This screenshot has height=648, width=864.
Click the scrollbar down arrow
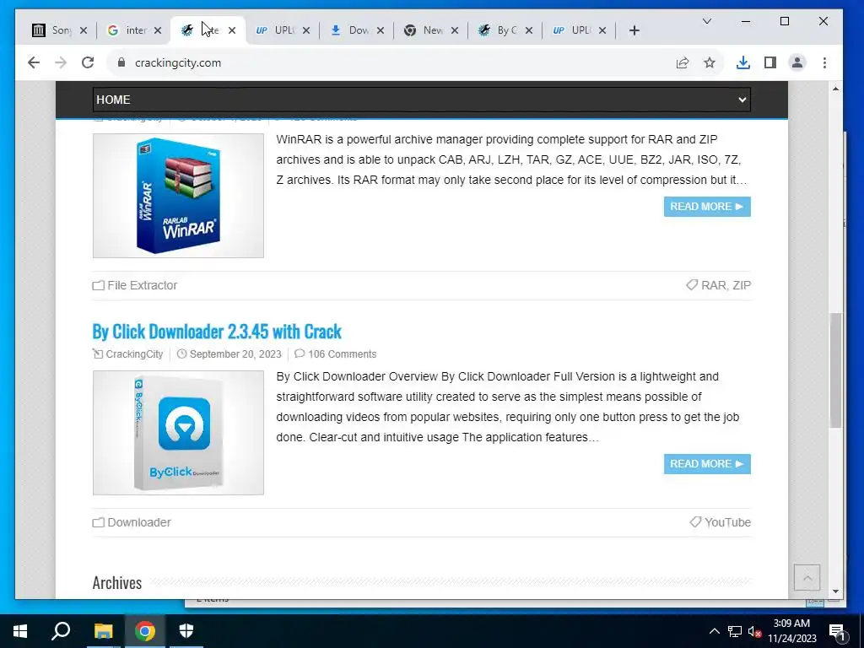(x=836, y=591)
